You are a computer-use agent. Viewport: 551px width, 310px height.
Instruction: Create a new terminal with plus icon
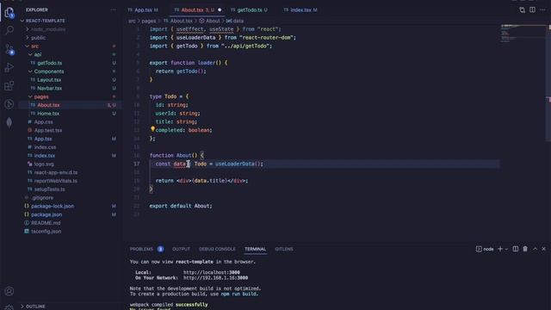pos(500,249)
